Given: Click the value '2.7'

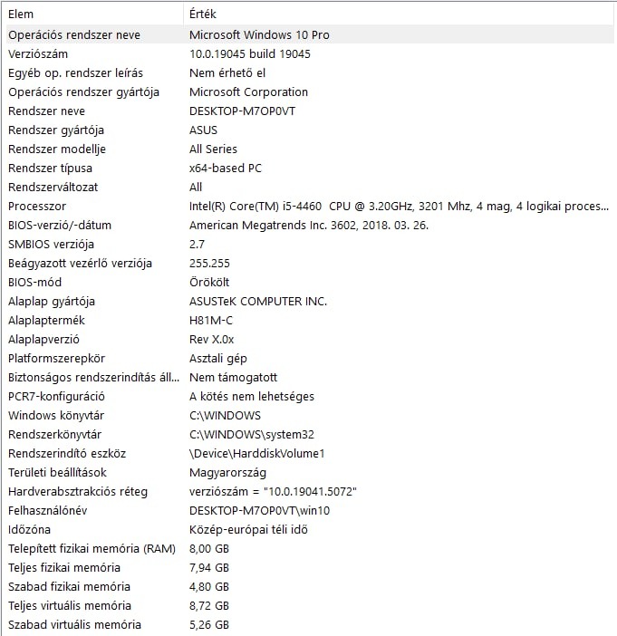Looking at the screenshot, I should [197, 245].
